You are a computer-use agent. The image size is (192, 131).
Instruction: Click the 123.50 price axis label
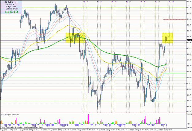coord(189,101)
